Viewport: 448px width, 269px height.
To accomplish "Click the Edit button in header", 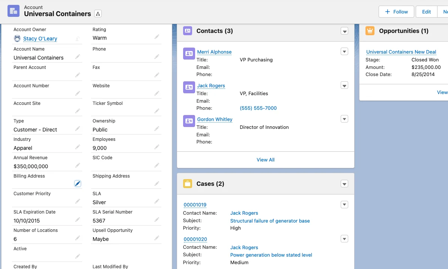I will pos(426,12).
